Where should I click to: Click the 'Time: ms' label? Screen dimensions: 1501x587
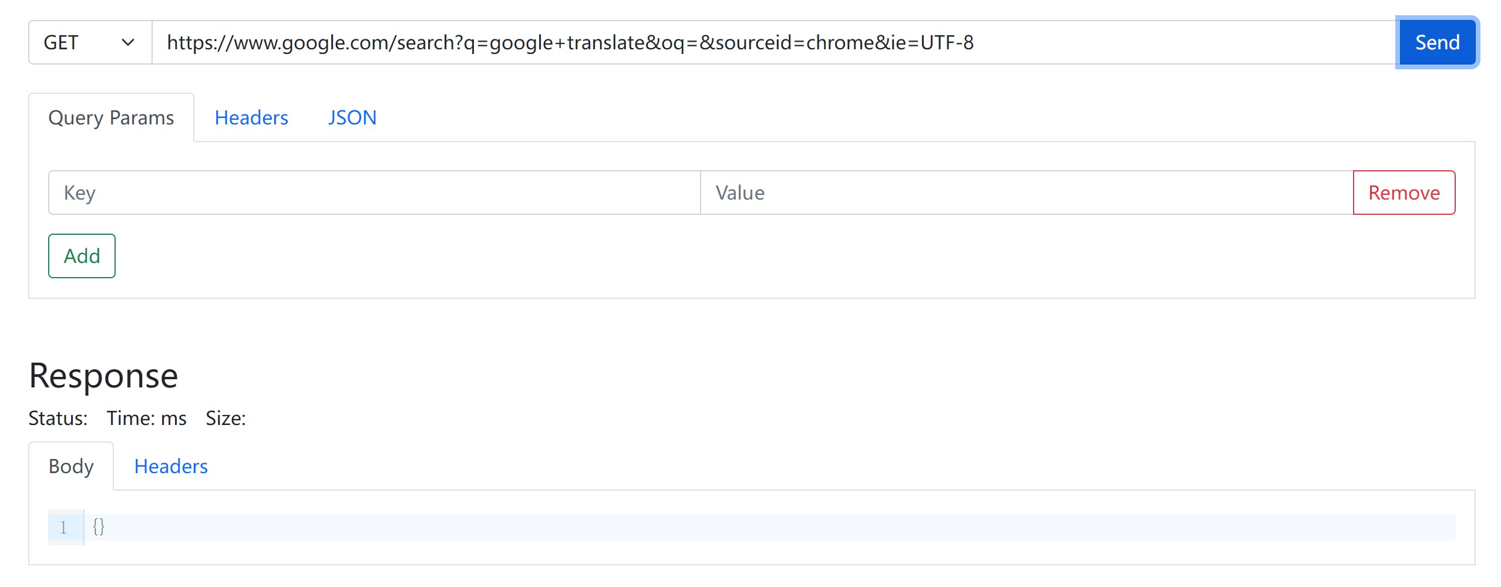[x=147, y=418]
